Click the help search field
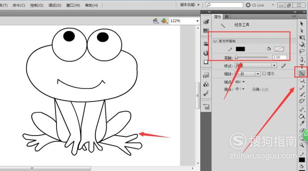This screenshot has height=171, width=308. (224, 5)
